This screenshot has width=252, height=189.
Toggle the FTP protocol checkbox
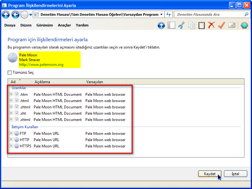click(11, 133)
